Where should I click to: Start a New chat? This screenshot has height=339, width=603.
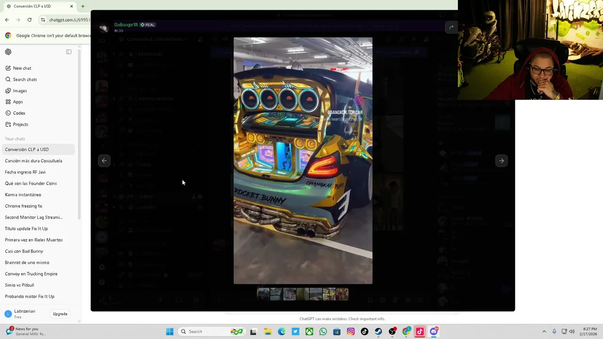(22, 68)
